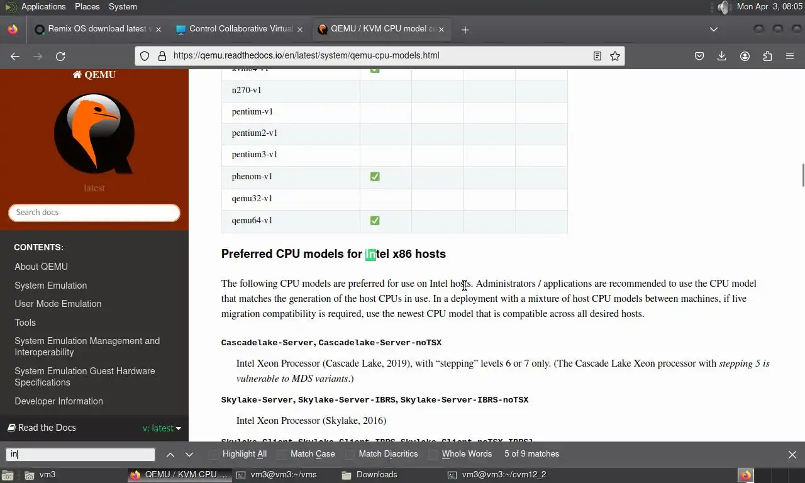Close the QEMU / KVM CPU model tab
805x483 pixels.
(x=441, y=30)
